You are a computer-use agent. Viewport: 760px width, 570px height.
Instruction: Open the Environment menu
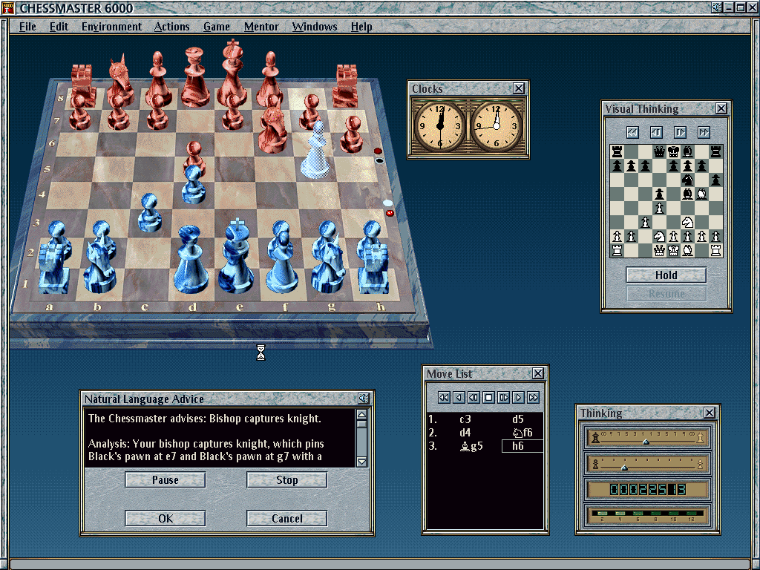(111, 27)
